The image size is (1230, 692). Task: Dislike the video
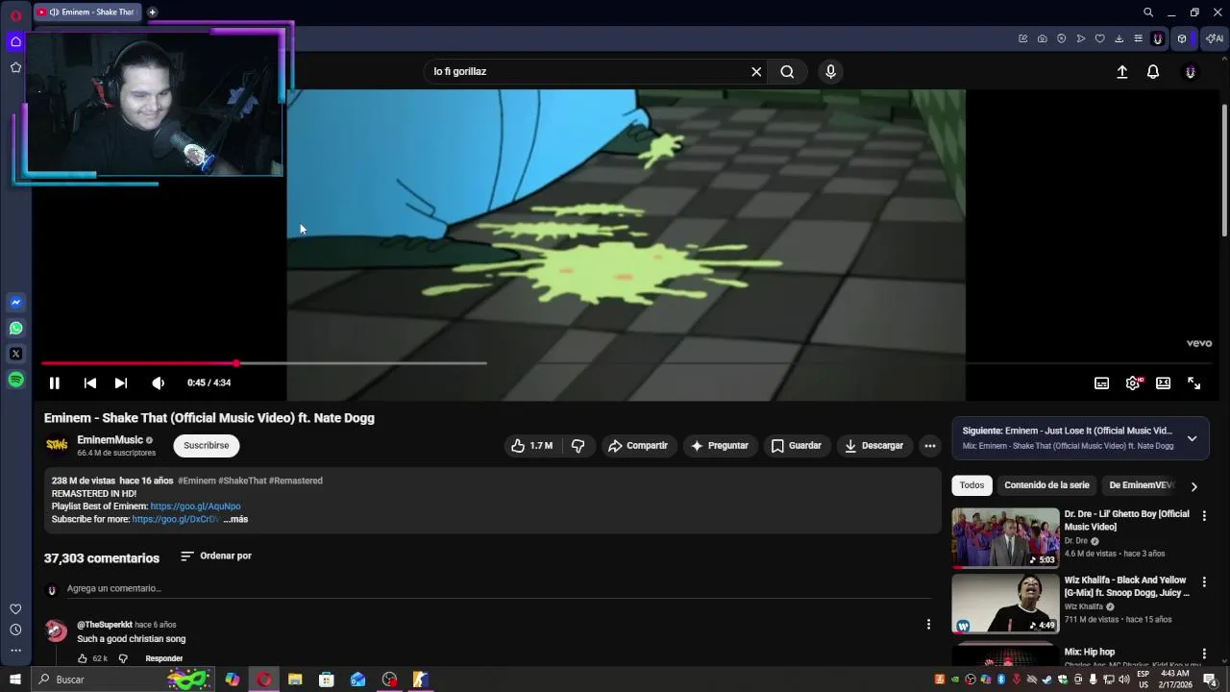point(578,446)
